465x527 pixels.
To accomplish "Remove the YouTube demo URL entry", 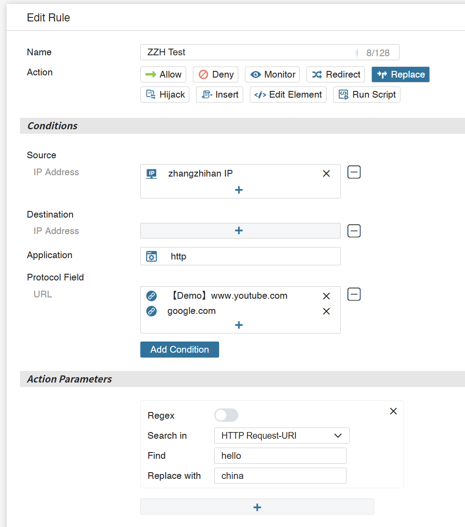I will click(326, 296).
